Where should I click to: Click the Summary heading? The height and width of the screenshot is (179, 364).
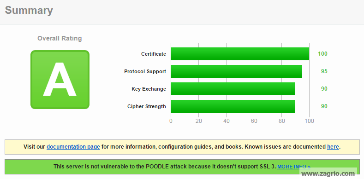pos(29,11)
